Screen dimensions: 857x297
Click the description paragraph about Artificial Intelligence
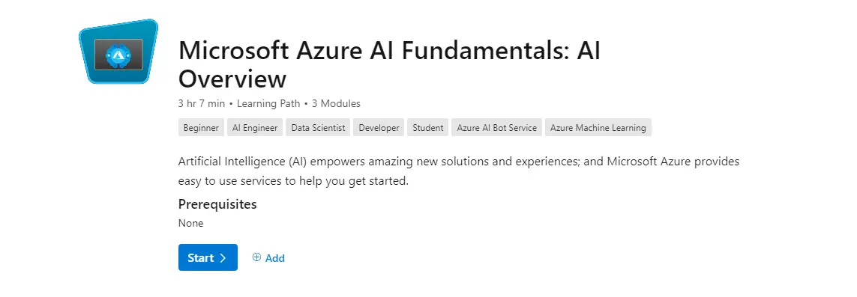click(x=459, y=171)
